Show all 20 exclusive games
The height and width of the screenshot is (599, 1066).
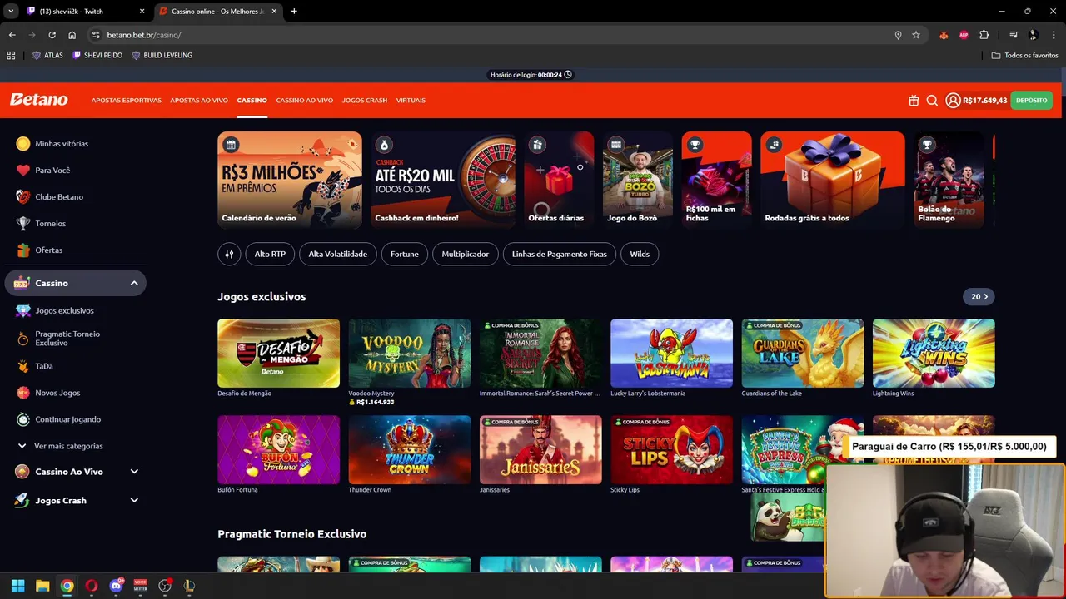pyautogui.click(x=979, y=297)
